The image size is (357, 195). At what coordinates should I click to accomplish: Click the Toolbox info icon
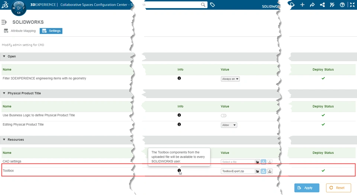tap(179, 170)
